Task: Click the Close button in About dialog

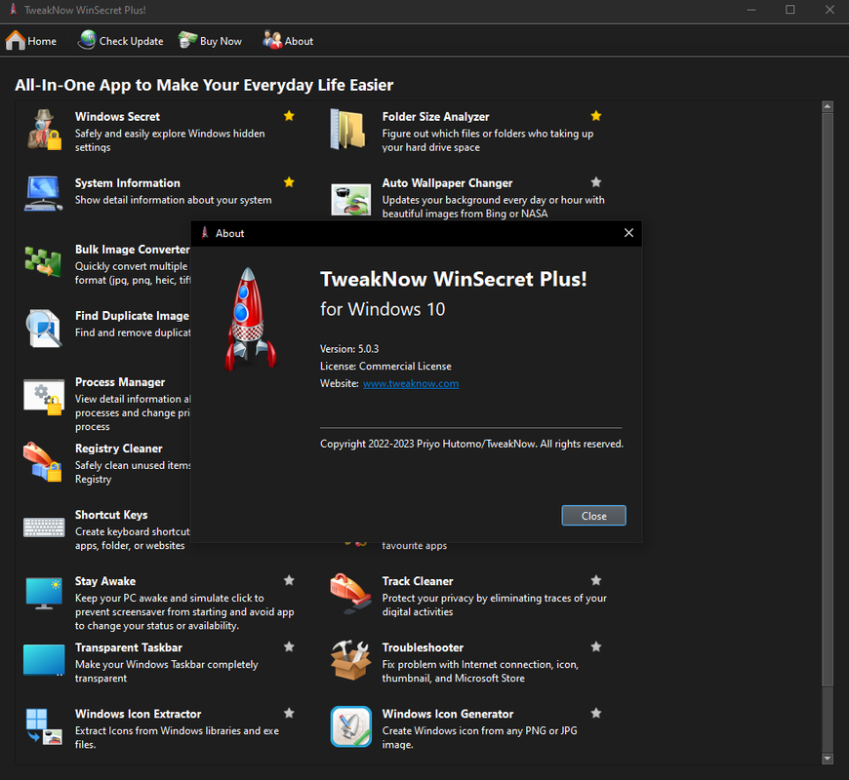Action: [x=593, y=516]
